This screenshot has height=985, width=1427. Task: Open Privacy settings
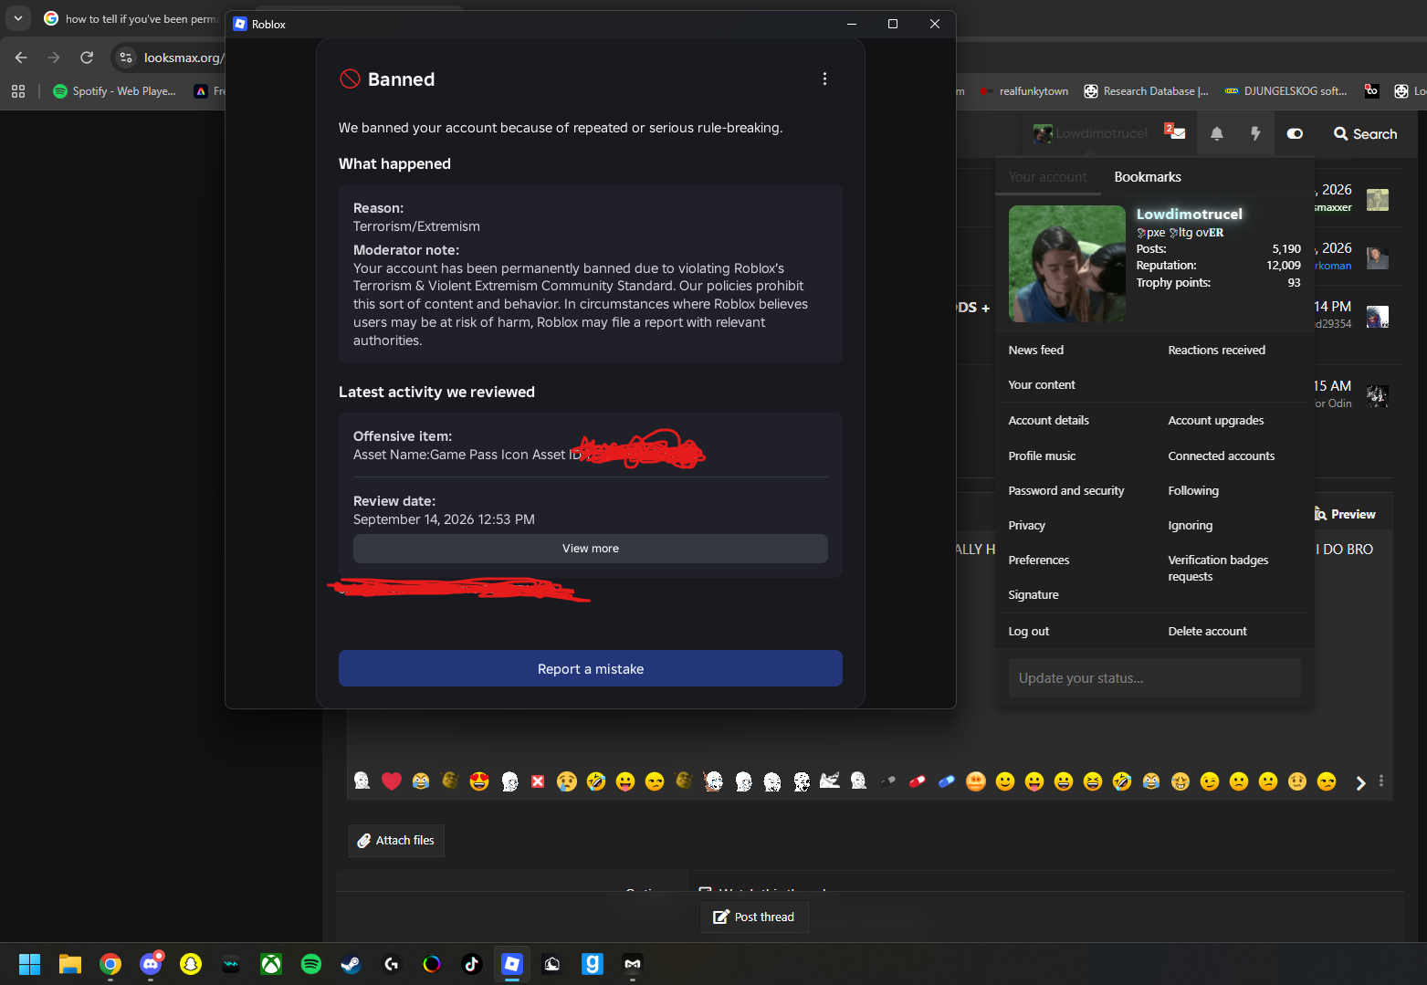[1026, 525]
